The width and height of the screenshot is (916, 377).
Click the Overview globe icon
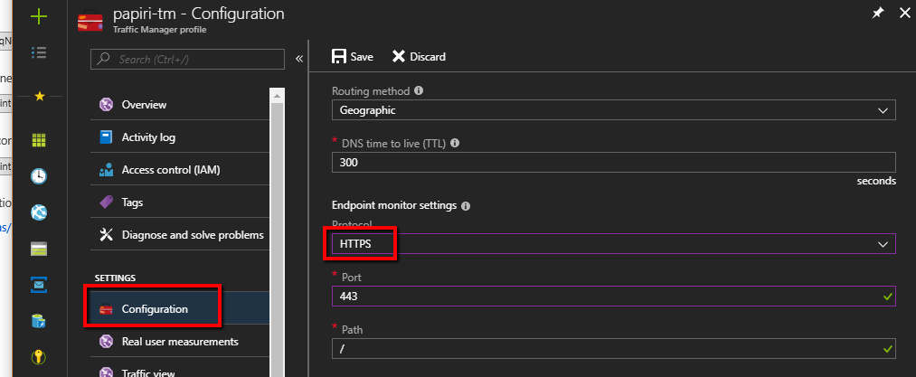coord(106,105)
